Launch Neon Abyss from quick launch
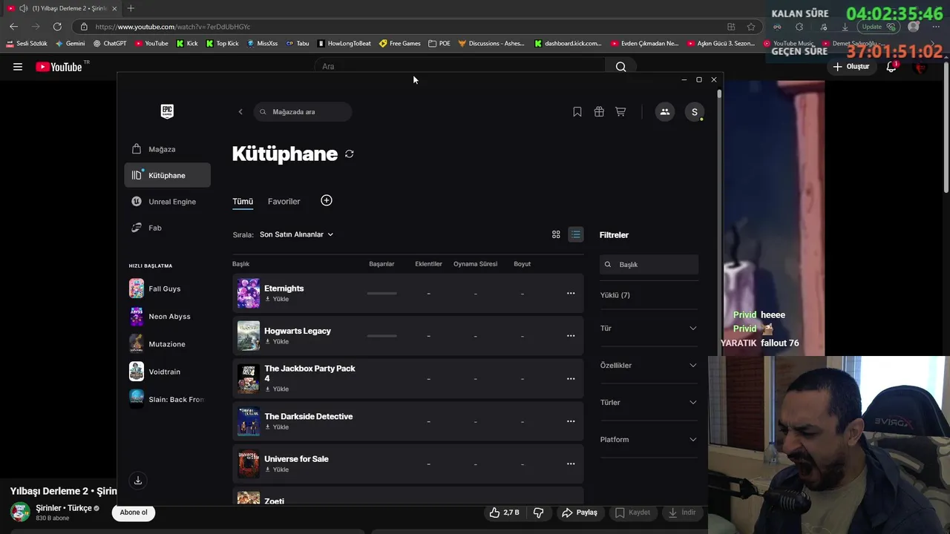Image resolution: width=950 pixels, height=534 pixels. (168, 317)
